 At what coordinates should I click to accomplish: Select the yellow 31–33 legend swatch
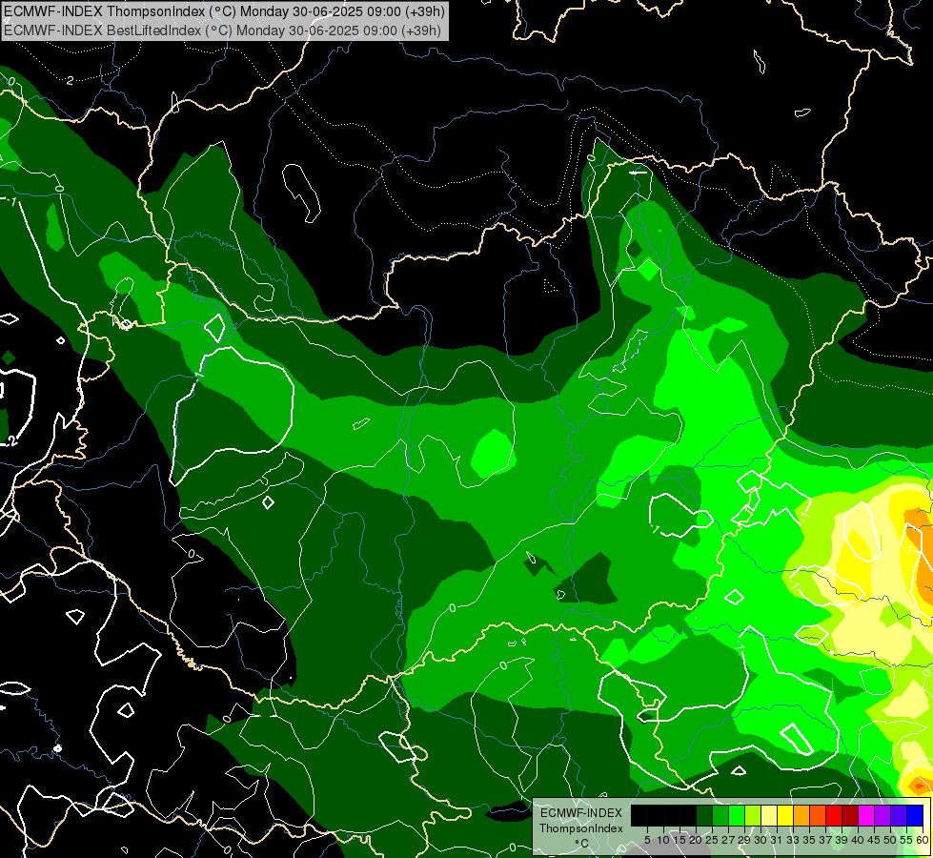pyautogui.click(x=785, y=815)
